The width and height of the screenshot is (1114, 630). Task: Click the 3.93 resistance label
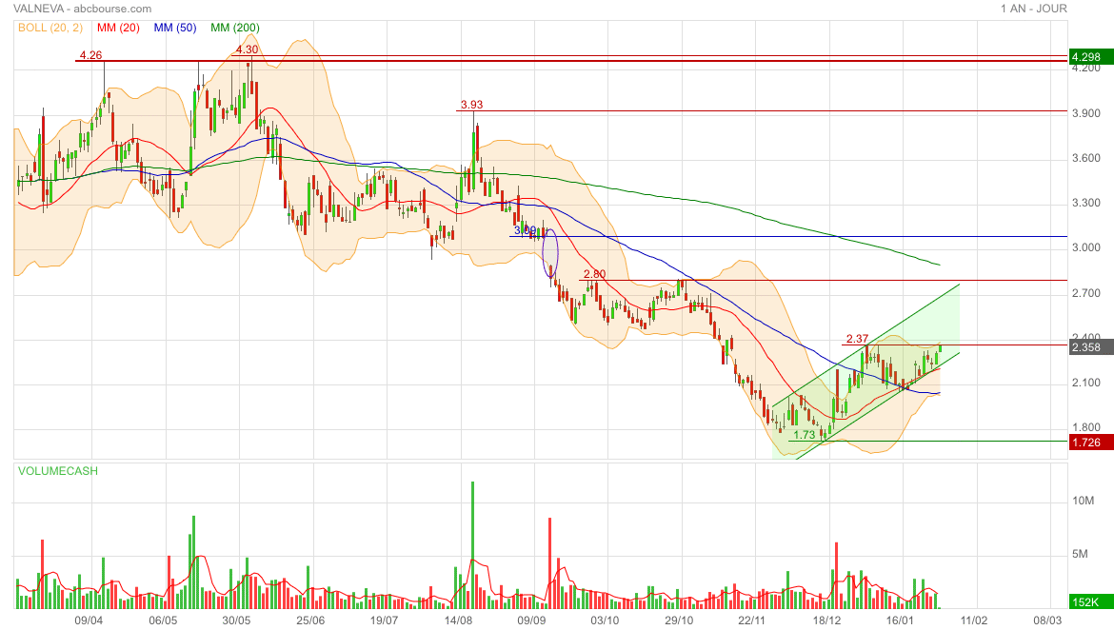point(471,105)
